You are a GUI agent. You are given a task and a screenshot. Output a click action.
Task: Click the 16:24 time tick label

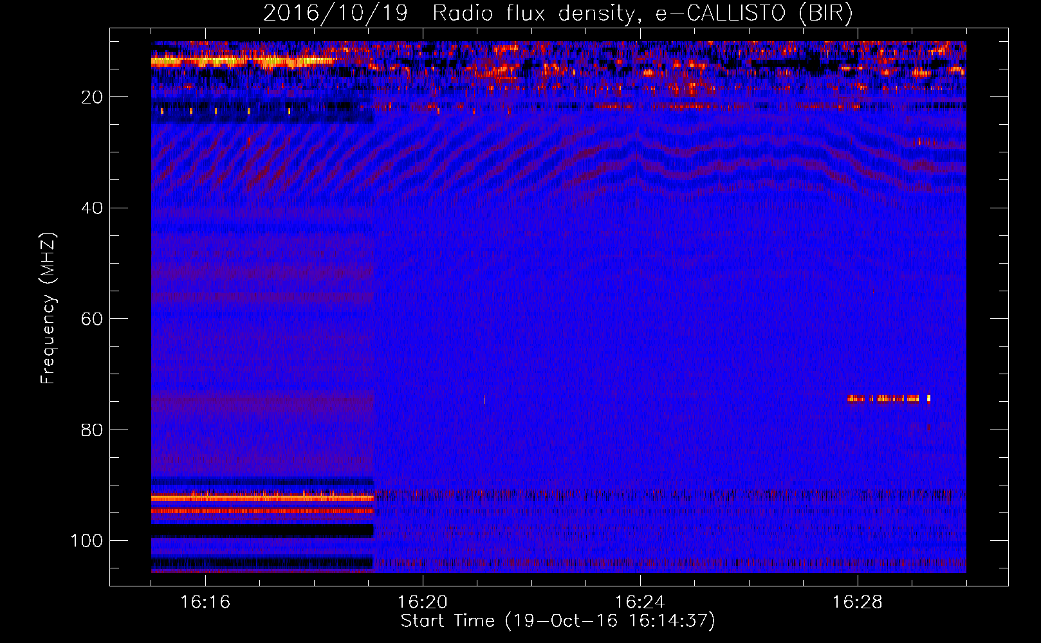640,602
